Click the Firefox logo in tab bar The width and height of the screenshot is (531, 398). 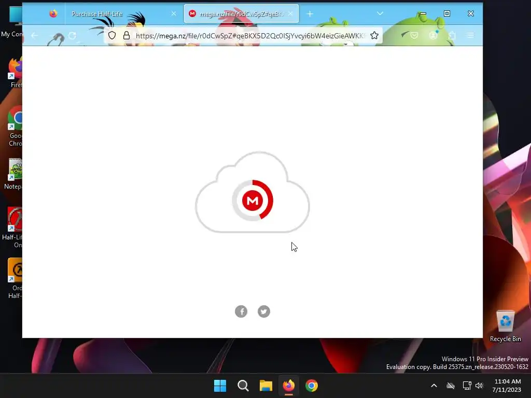point(53,13)
